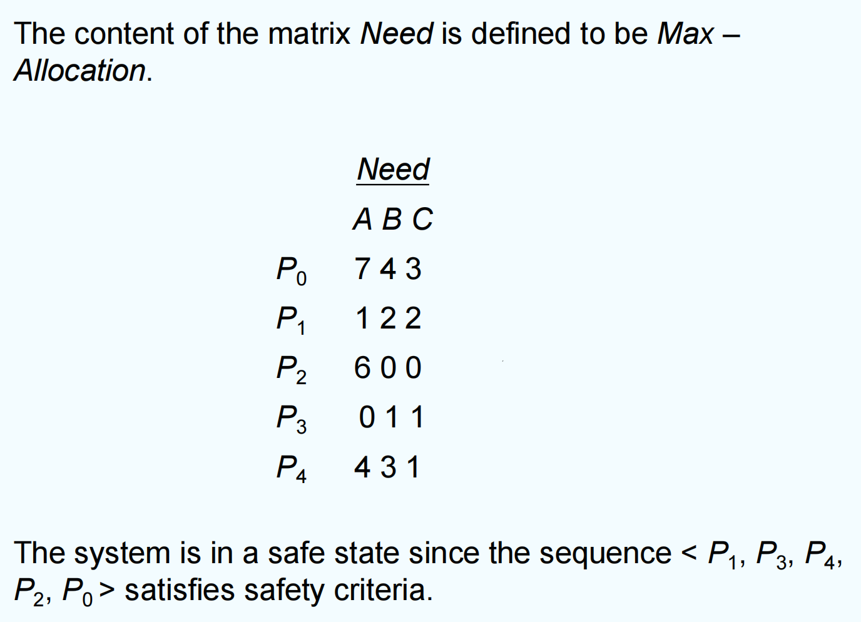Select the P3 row label in table
The width and height of the screenshot is (861, 622).
(x=291, y=419)
